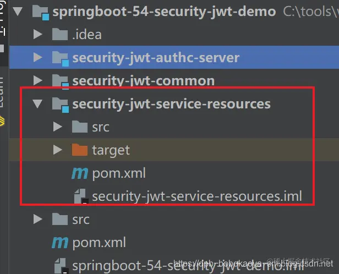Select the security-jwt-service-resources module name
339x274 pixels.
172,105
